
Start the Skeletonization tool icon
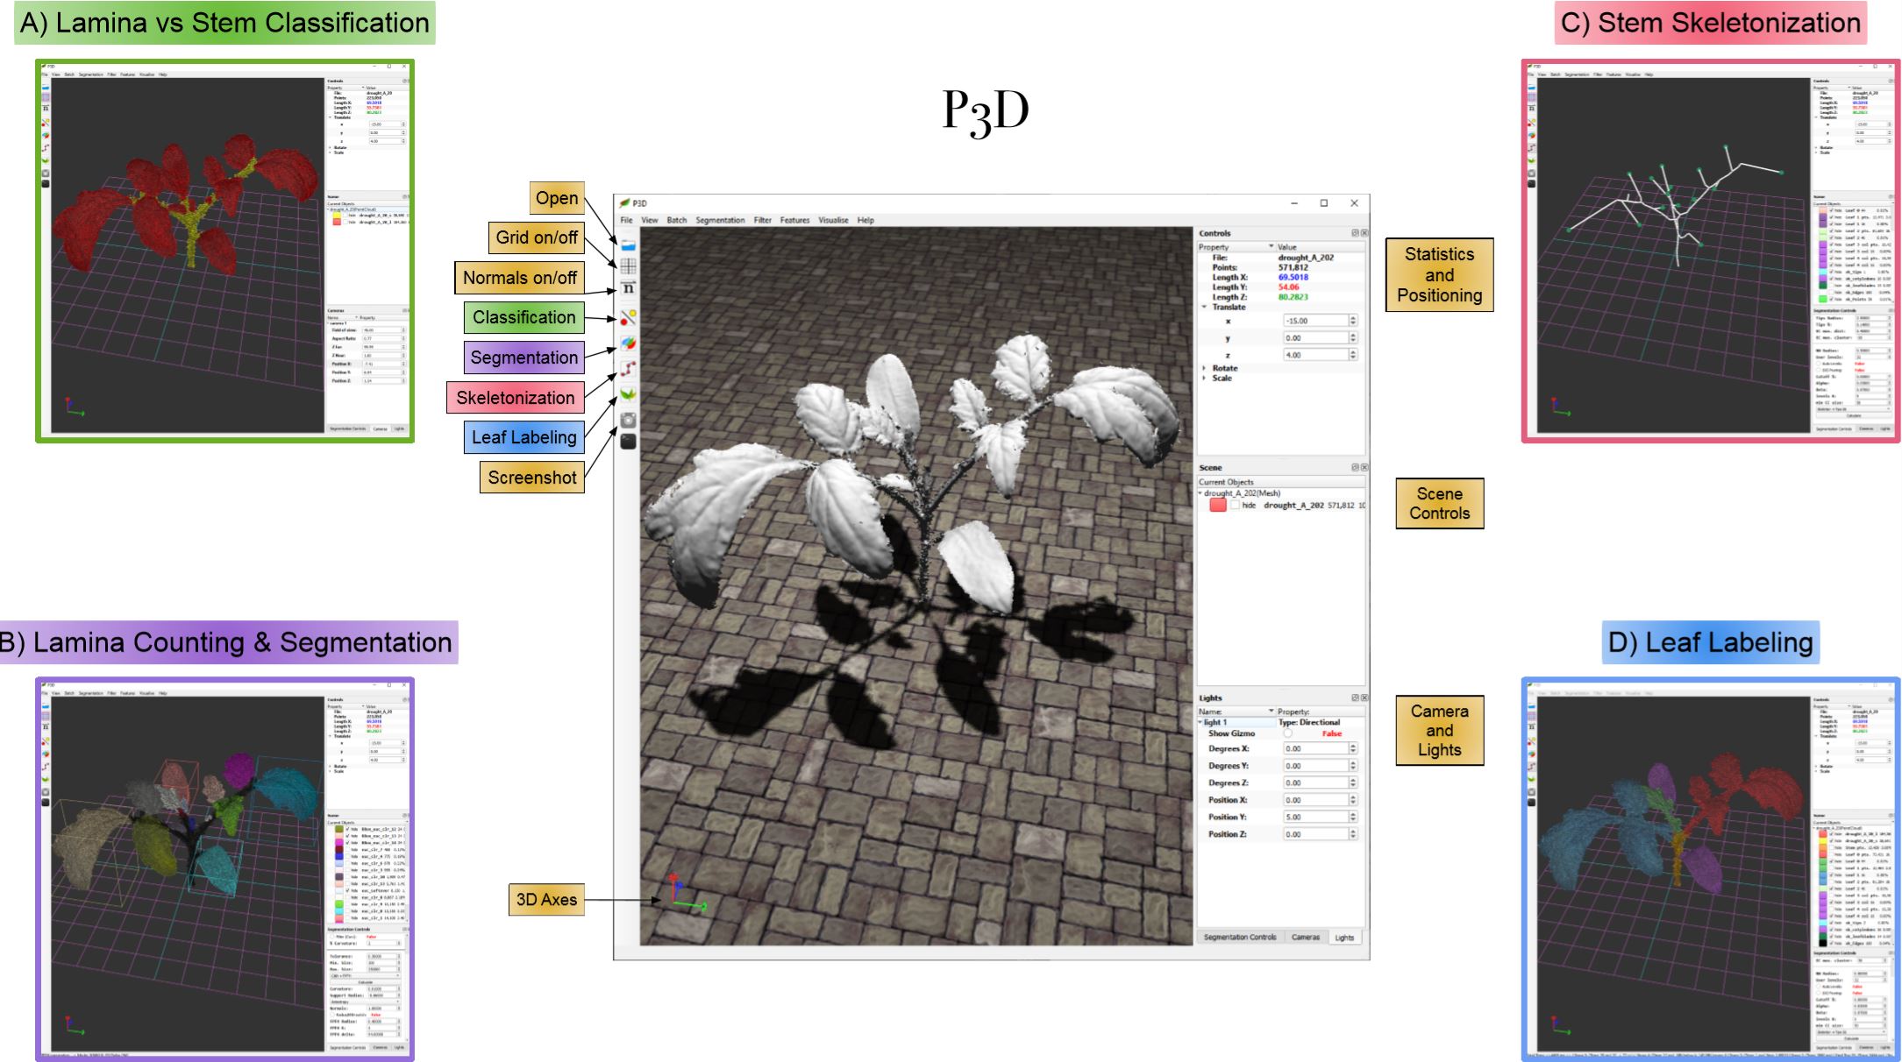click(x=628, y=369)
